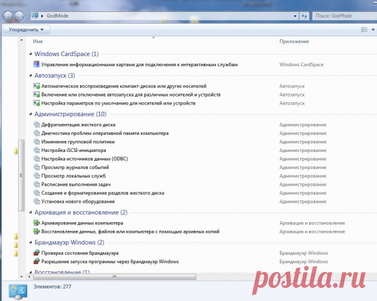
Task: Click the navigation pane vertical scrollbar thumb
Action: click(x=21, y=175)
